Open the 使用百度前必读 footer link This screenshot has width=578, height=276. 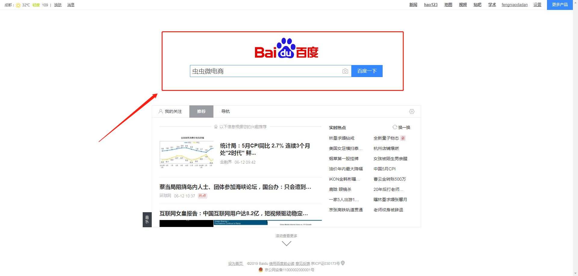click(282, 264)
